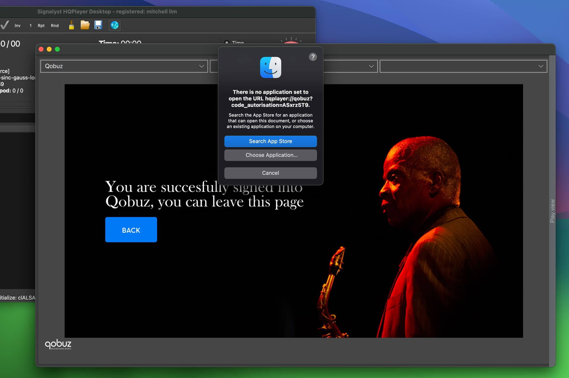The image size is (569, 378).
Task: Toggle Rpt repeat in HQPlayer toolbar
Action: tap(41, 25)
